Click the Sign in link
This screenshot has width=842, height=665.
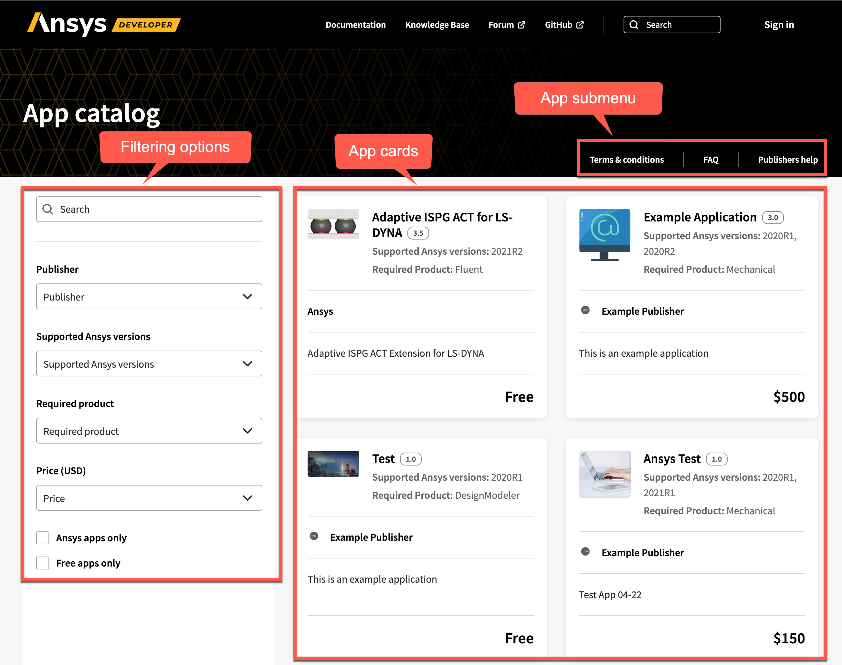(x=779, y=25)
